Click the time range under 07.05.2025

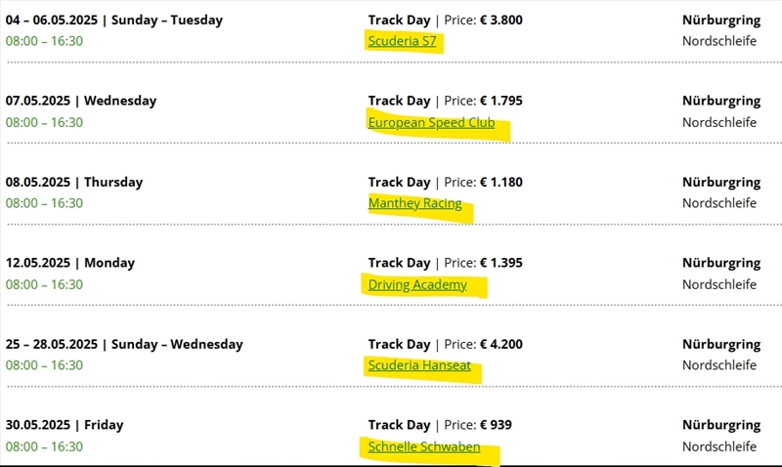44,122
